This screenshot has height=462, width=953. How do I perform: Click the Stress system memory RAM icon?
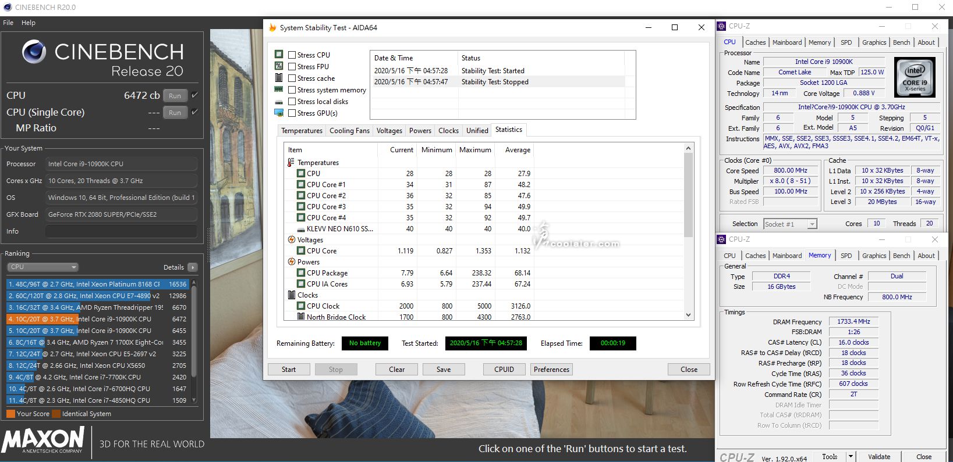279,89
